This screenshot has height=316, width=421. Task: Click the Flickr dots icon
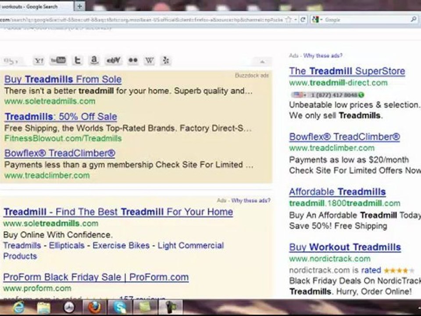(x=133, y=61)
